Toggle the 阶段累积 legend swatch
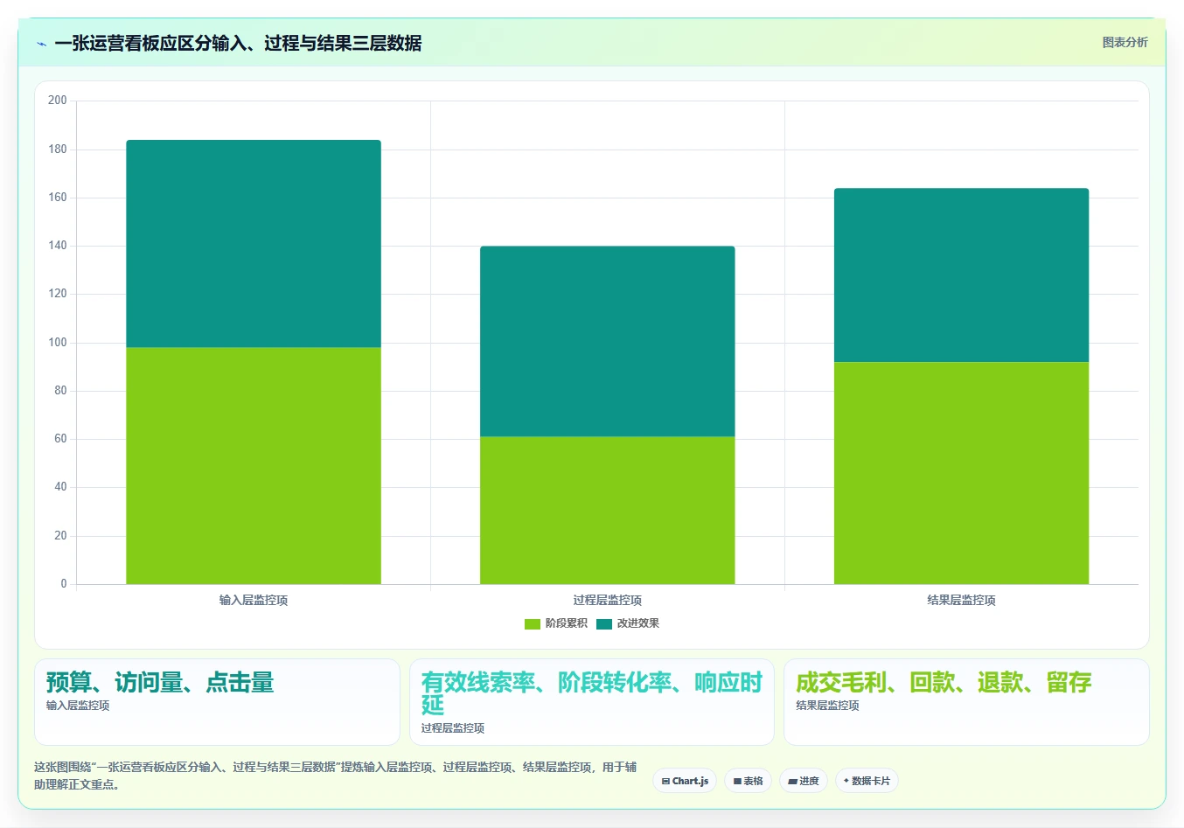This screenshot has width=1184, height=828. (x=532, y=623)
